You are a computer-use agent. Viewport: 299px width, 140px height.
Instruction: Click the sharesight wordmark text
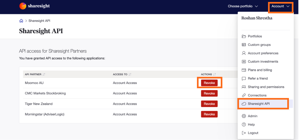pos(39,6)
